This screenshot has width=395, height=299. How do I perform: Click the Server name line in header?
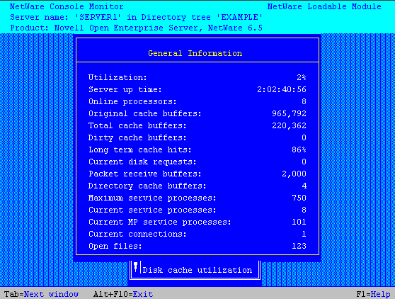click(136, 18)
